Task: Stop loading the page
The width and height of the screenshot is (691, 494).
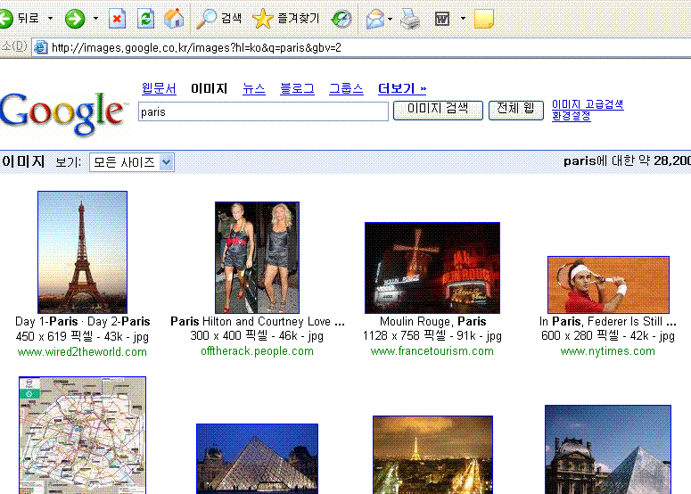Action: tap(117, 19)
